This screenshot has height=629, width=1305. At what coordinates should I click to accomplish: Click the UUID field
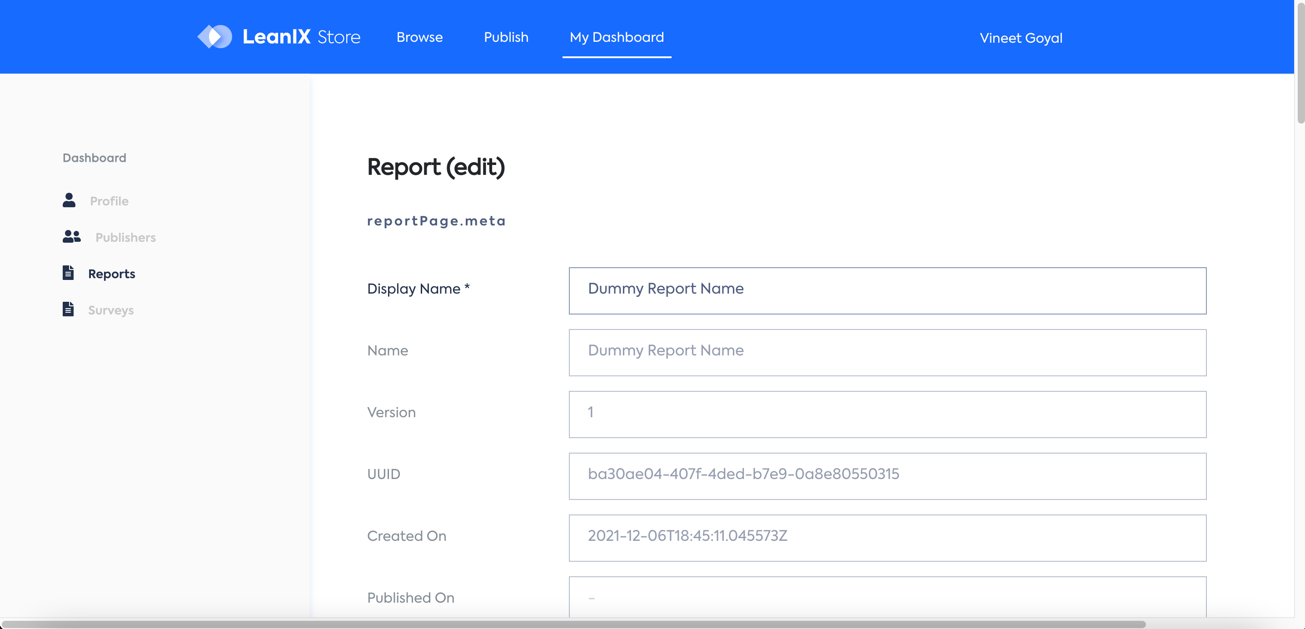(887, 476)
